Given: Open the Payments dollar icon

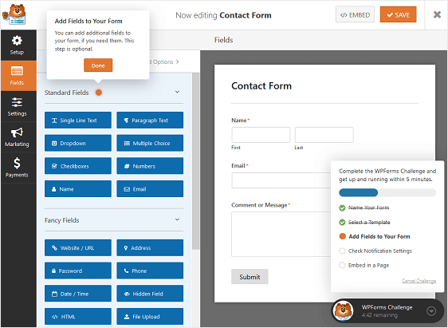Looking at the screenshot, I should [17, 163].
